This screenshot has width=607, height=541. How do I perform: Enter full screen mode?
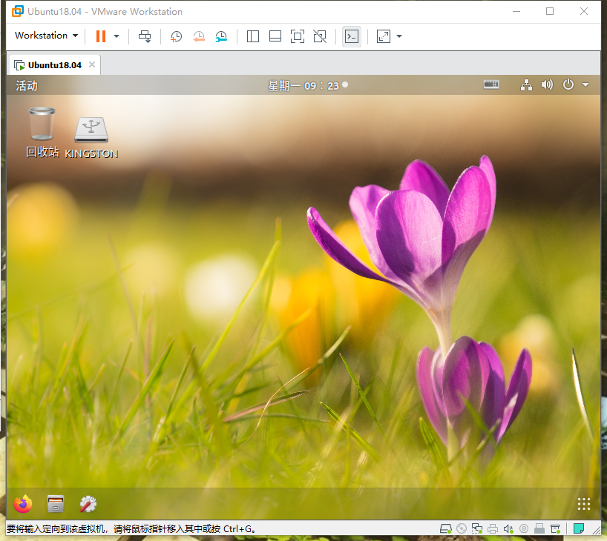point(298,36)
